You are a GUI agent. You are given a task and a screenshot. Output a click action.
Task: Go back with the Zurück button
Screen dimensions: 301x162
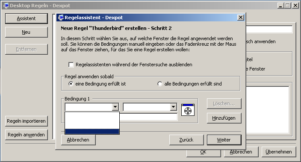[x=186, y=140]
